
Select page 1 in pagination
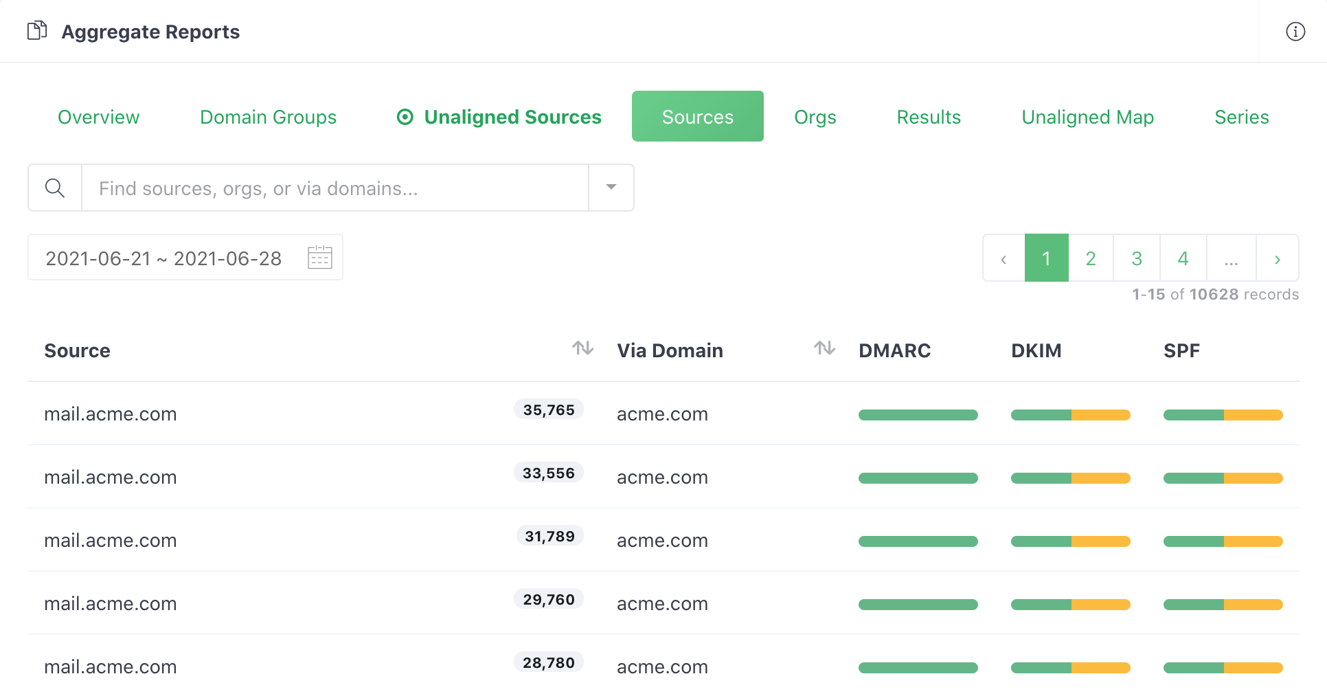[1047, 258]
